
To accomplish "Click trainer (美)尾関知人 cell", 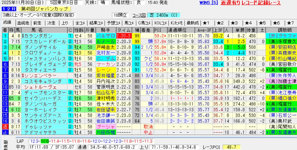I will click(x=281, y=127).
